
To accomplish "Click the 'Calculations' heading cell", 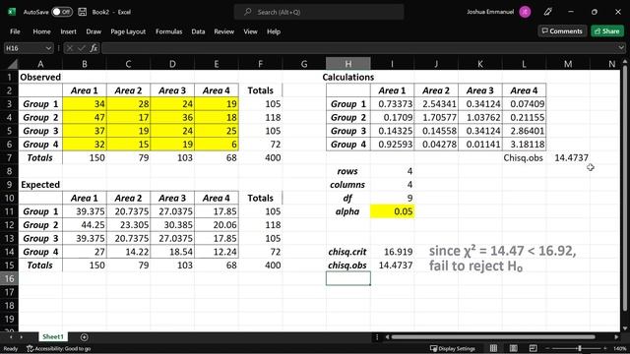I will (347, 77).
